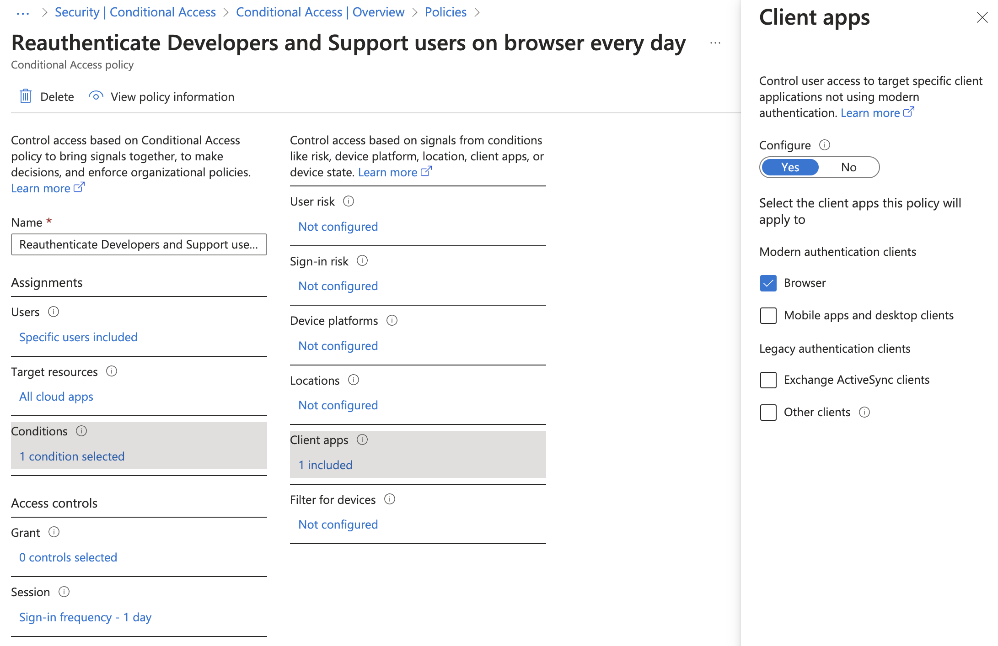Open the more options ellipsis beside policy title

click(715, 43)
